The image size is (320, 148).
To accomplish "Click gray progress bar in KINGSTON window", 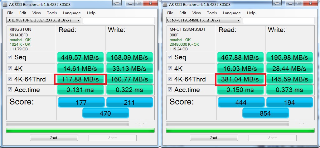I will [68, 124].
